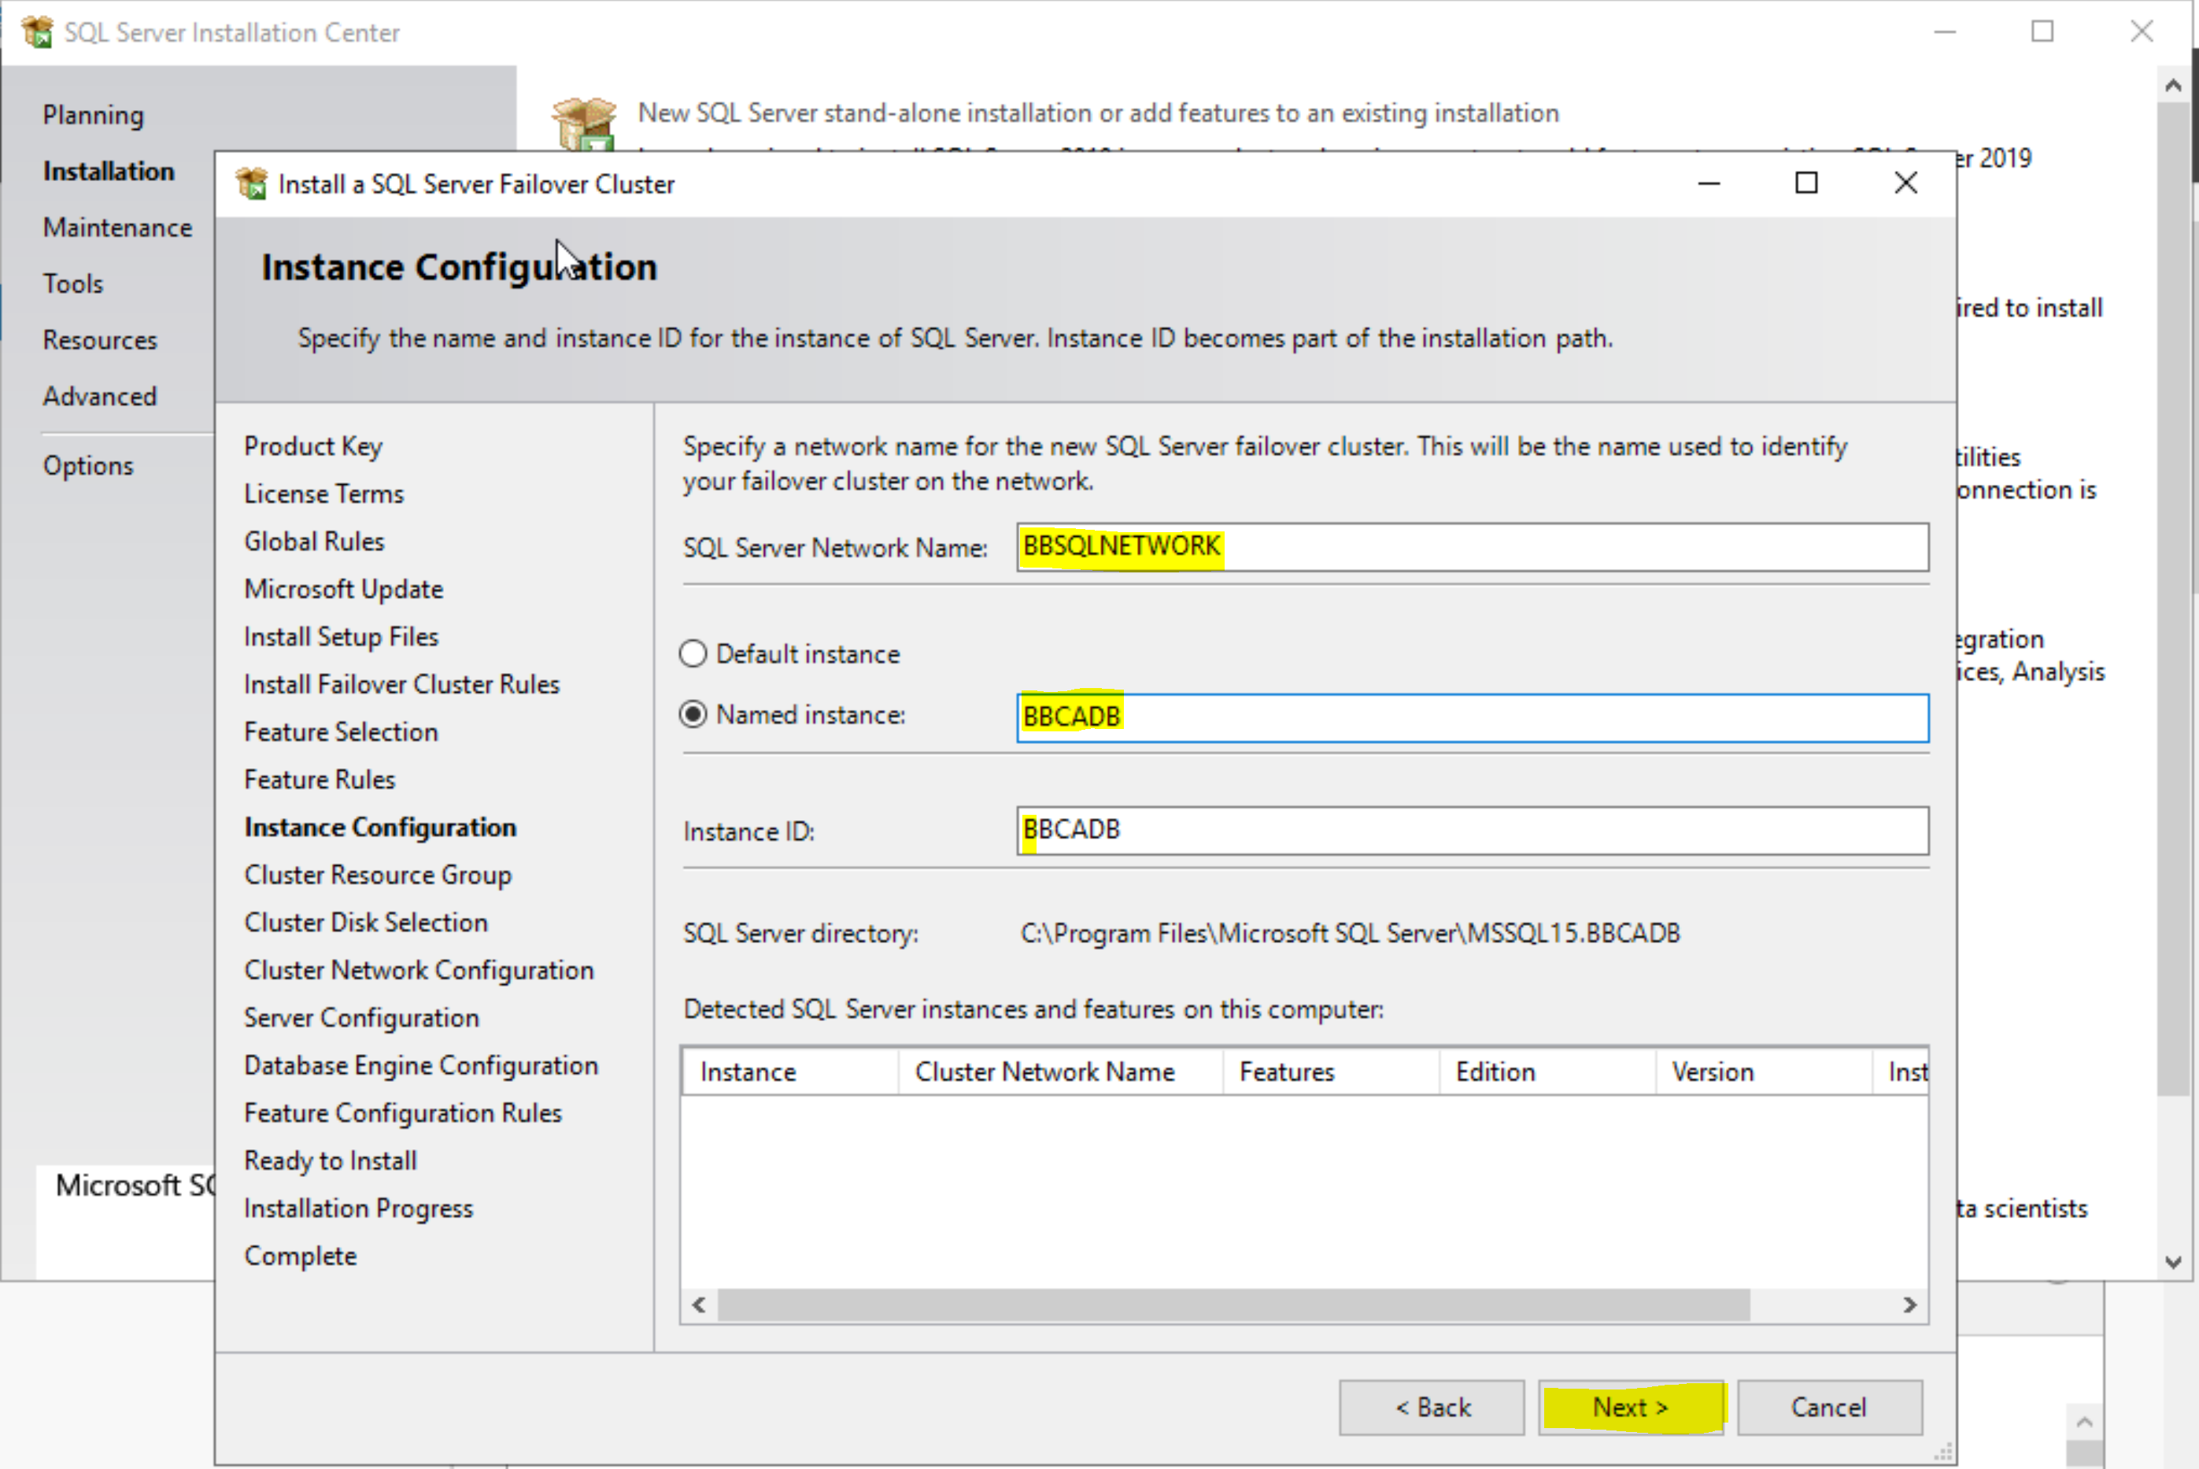Open the Installation section in Installation Center

pos(109,172)
